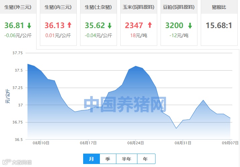This screenshot has width=240, height=167.
Task: Click the chart low point before 08月31日
Action: click(x=176, y=128)
